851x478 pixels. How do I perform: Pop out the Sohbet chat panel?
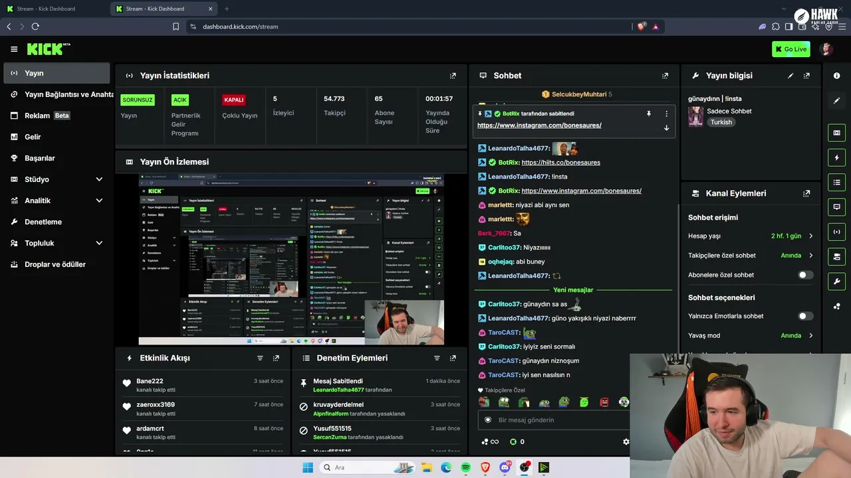tap(665, 76)
